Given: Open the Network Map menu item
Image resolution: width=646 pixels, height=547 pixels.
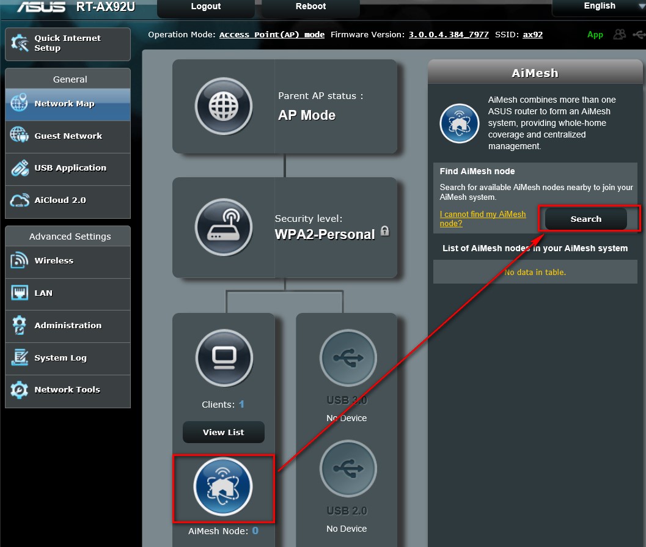Looking at the screenshot, I should pyautogui.click(x=68, y=104).
